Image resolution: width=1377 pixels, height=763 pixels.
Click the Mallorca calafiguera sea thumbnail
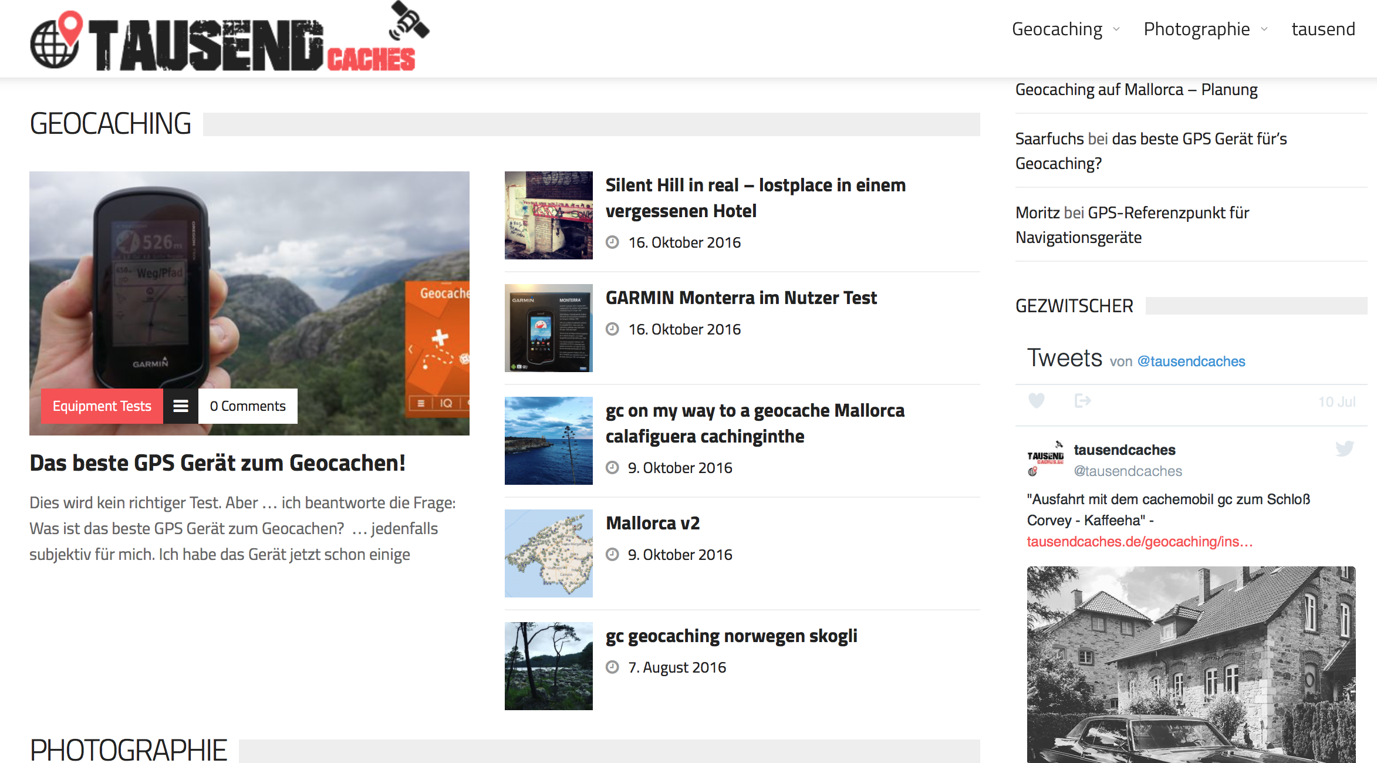tap(549, 441)
